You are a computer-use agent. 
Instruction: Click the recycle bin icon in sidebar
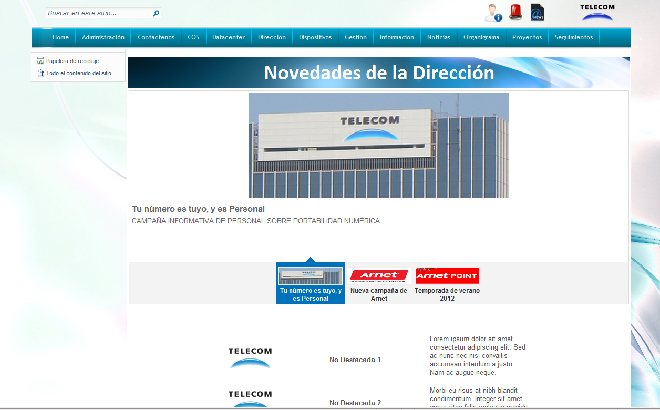[40, 61]
